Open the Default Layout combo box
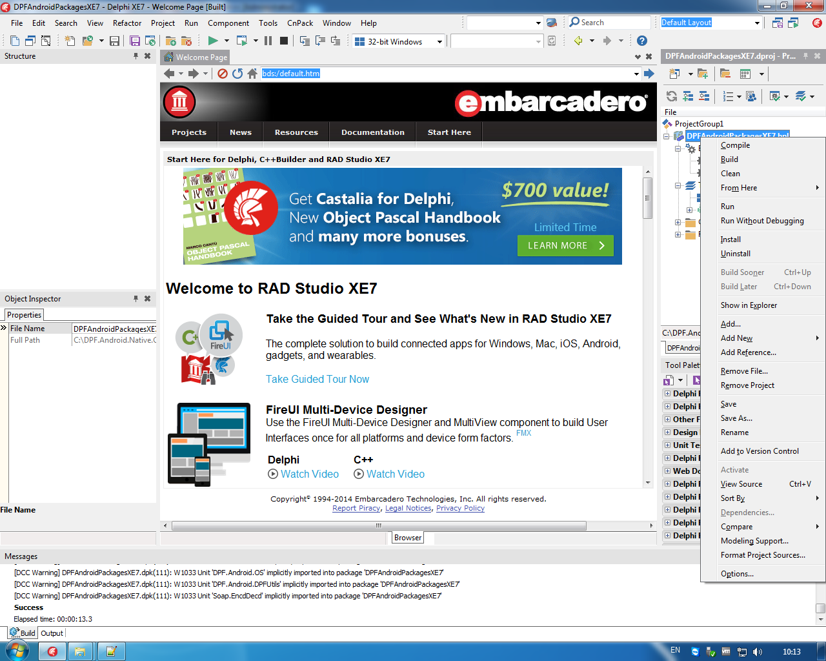826x661 pixels. (x=757, y=23)
